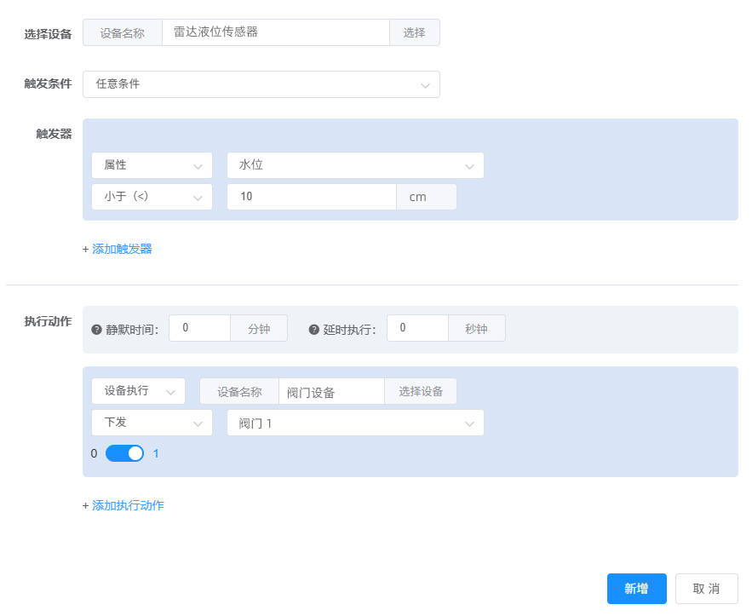Click the blue 新增 button

[x=636, y=589]
